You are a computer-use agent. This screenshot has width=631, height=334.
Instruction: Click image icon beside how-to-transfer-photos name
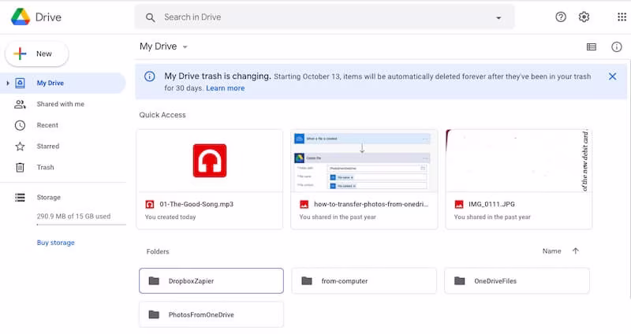point(304,205)
